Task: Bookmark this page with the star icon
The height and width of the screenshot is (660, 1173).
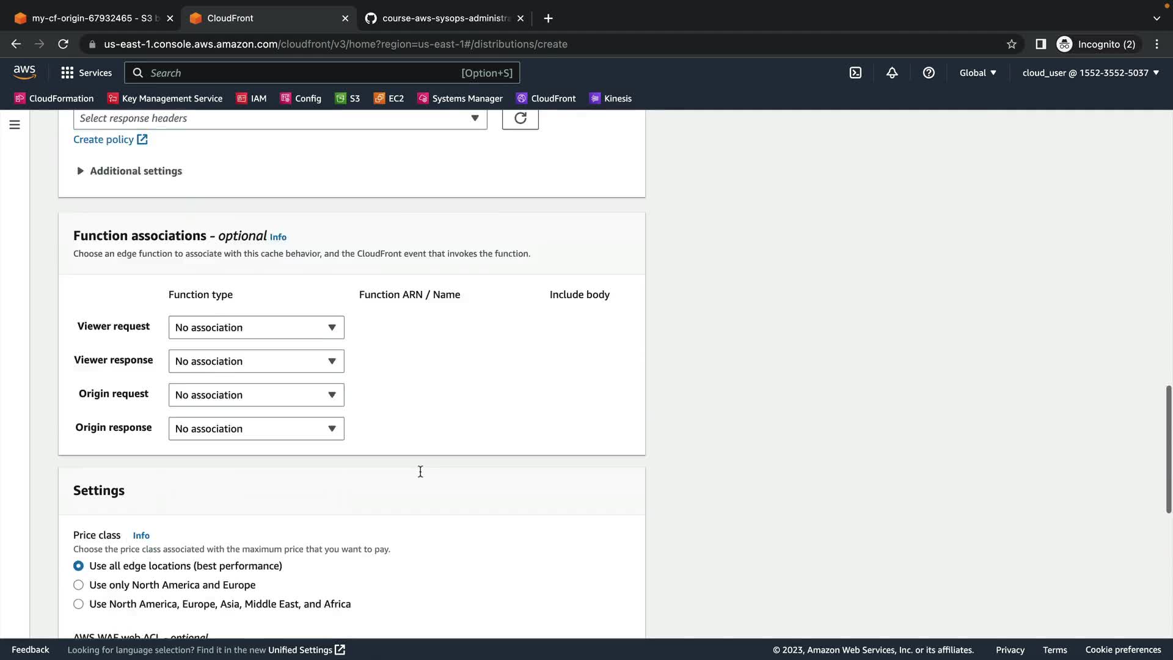Action: (1012, 44)
